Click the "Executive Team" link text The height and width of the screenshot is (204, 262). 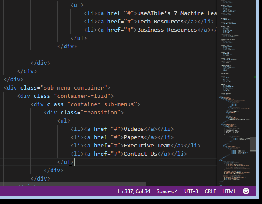pyautogui.click(x=147, y=146)
